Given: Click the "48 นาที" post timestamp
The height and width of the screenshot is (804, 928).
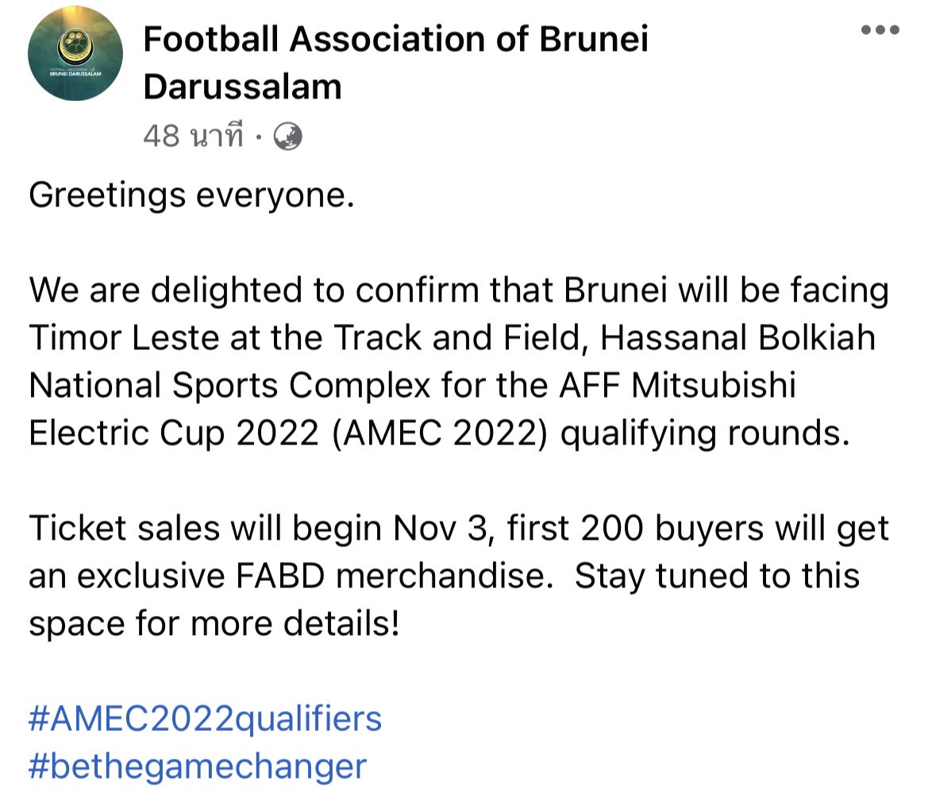Looking at the screenshot, I should (193, 137).
